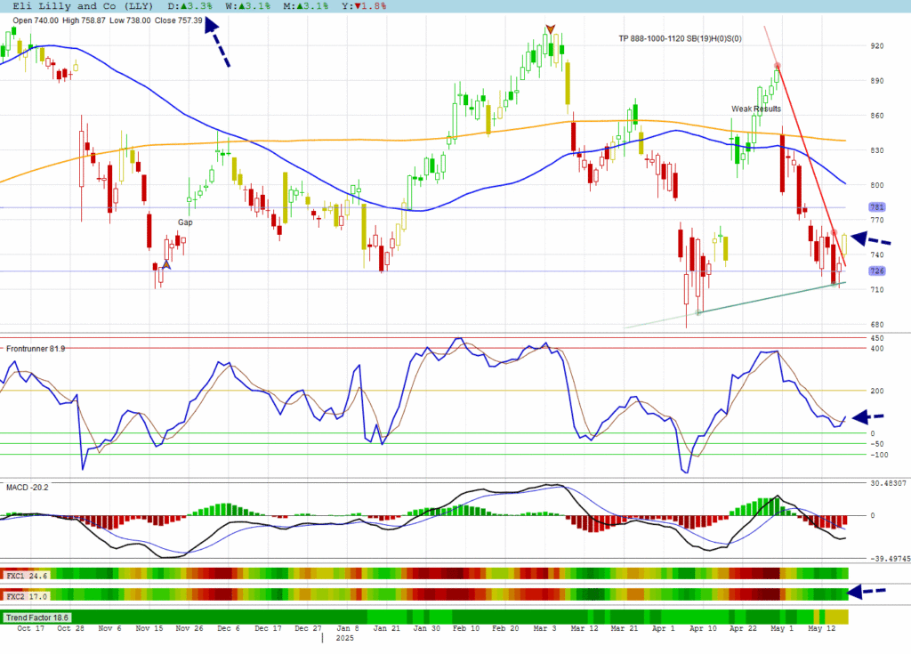Click the Apr 1 date label
The width and height of the screenshot is (911, 654).
(664, 628)
